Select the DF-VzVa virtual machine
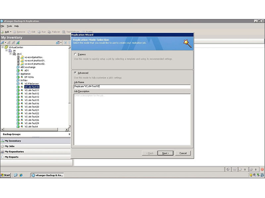The image size is (265, 198). [x=29, y=77]
